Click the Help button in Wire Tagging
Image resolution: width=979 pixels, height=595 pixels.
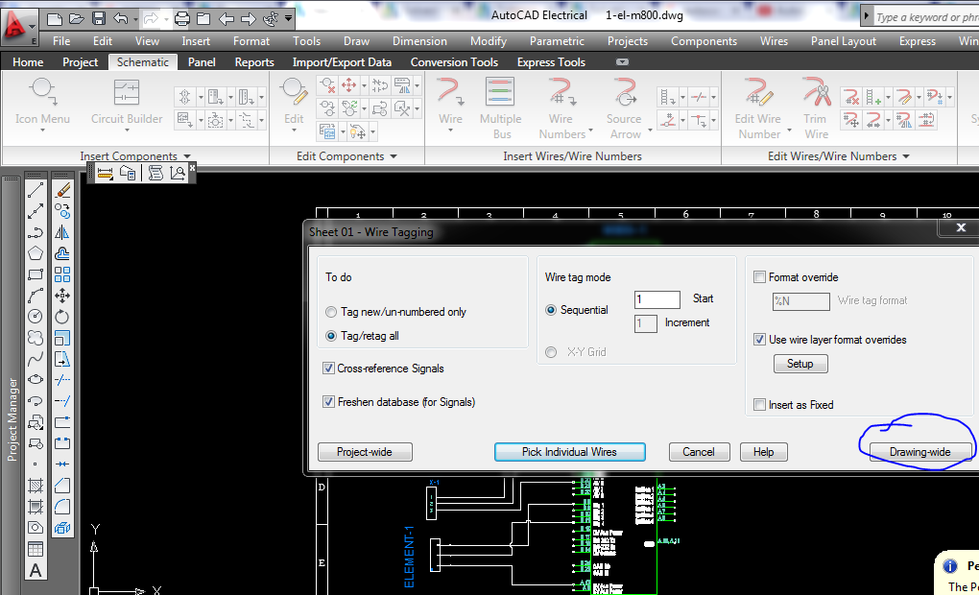pos(764,452)
